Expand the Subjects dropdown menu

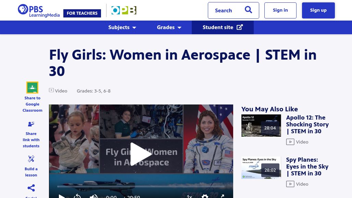(x=122, y=27)
